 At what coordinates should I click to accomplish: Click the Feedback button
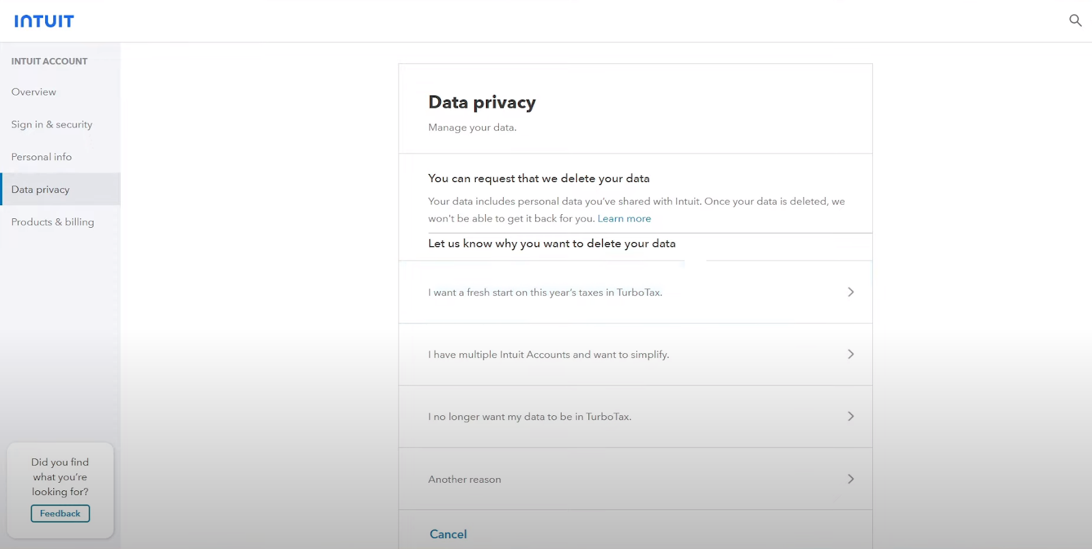click(x=60, y=514)
